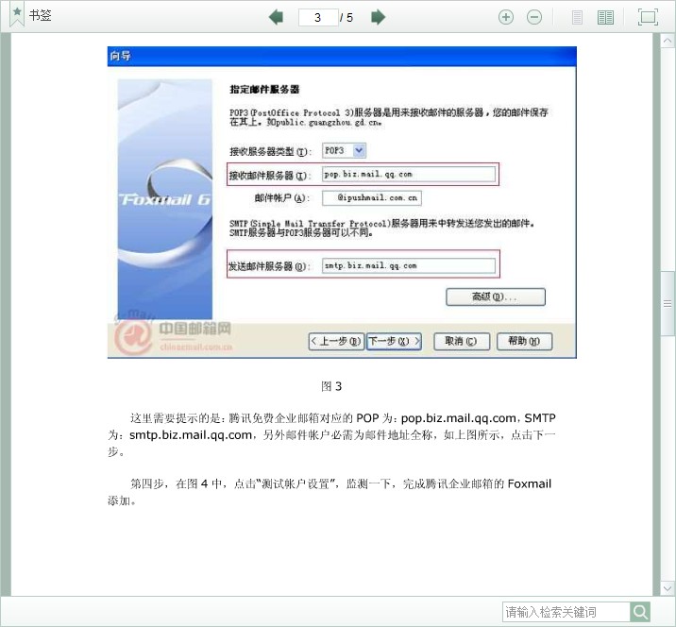Open the POP3 server type dropdown
This screenshot has height=627, width=676.
tap(344, 150)
